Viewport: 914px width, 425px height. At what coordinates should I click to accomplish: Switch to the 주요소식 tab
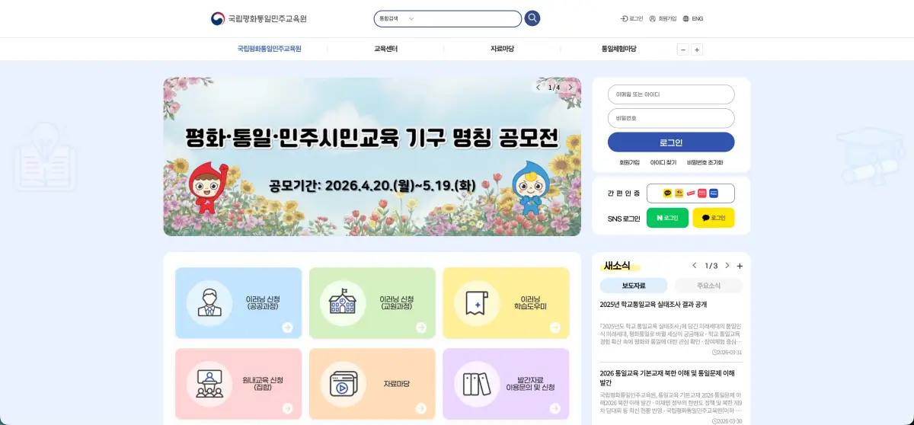[x=708, y=286]
